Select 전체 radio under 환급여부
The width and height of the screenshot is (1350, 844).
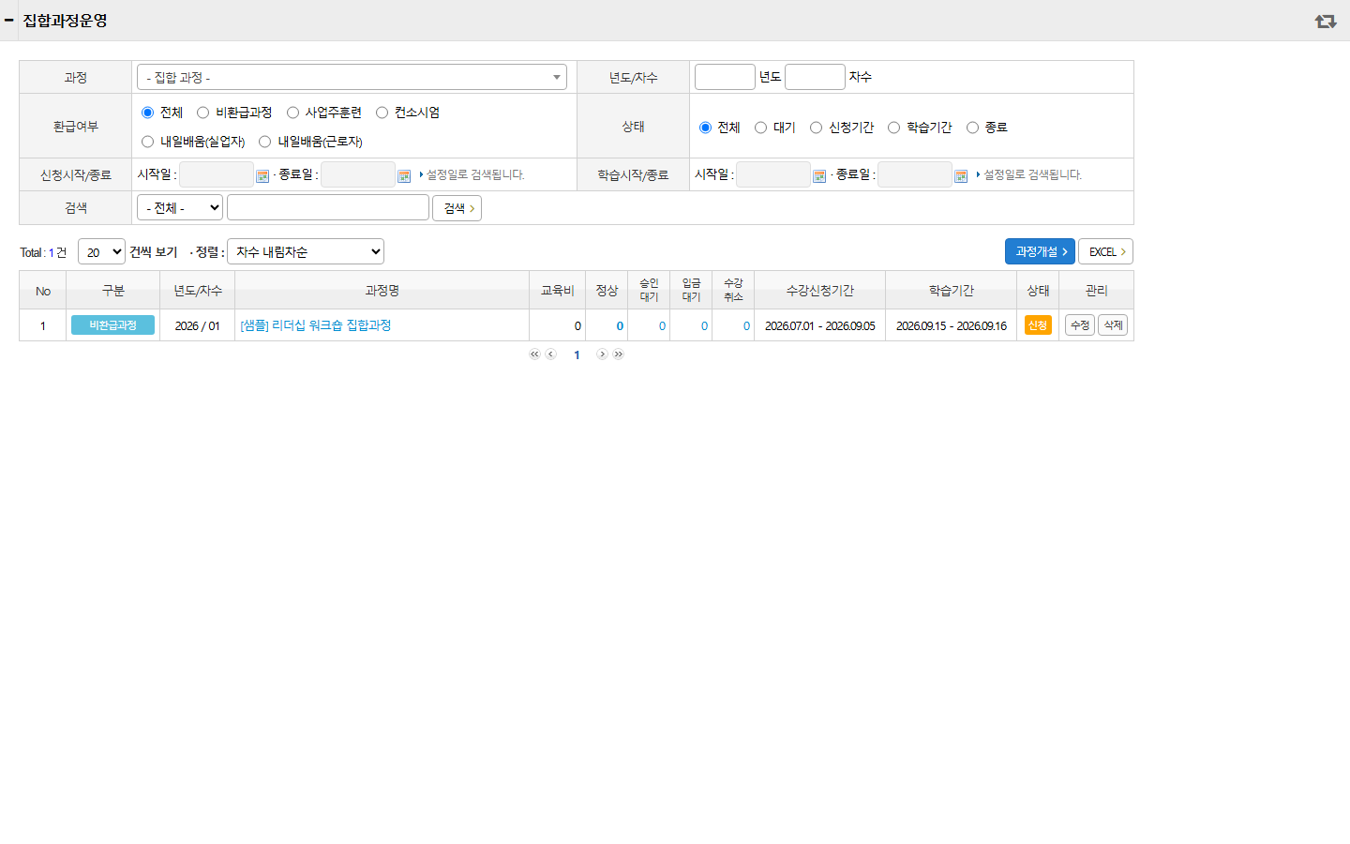tap(147, 113)
